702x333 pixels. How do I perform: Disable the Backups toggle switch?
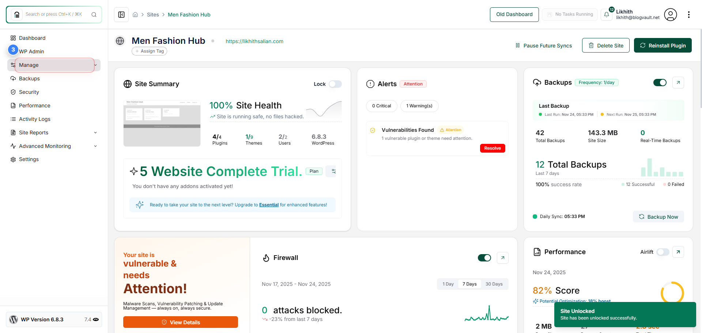tap(660, 83)
